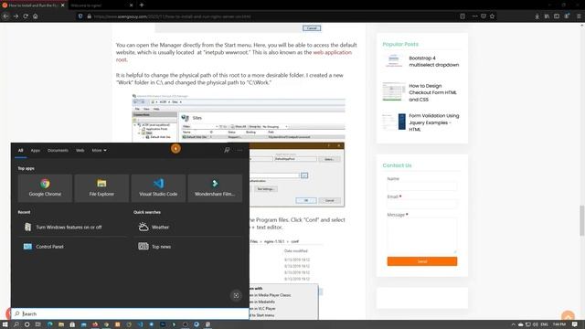This screenshot has width=585, height=329.
Task: Submit contact form with Send button
Action: pos(421,261)
